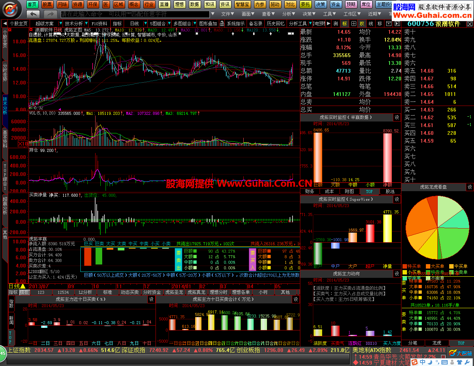Open 设 settings of 虎拓主力近十日买卖(%) panel
Image resolution: width=474 pixels, height=366 pixels.
coord(151,299)
